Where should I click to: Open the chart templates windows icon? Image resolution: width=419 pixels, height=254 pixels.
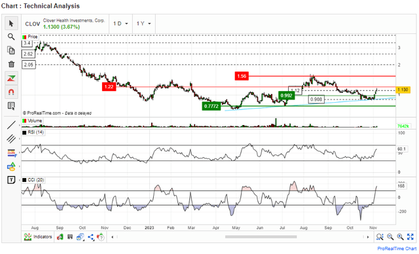pos(80,237)
